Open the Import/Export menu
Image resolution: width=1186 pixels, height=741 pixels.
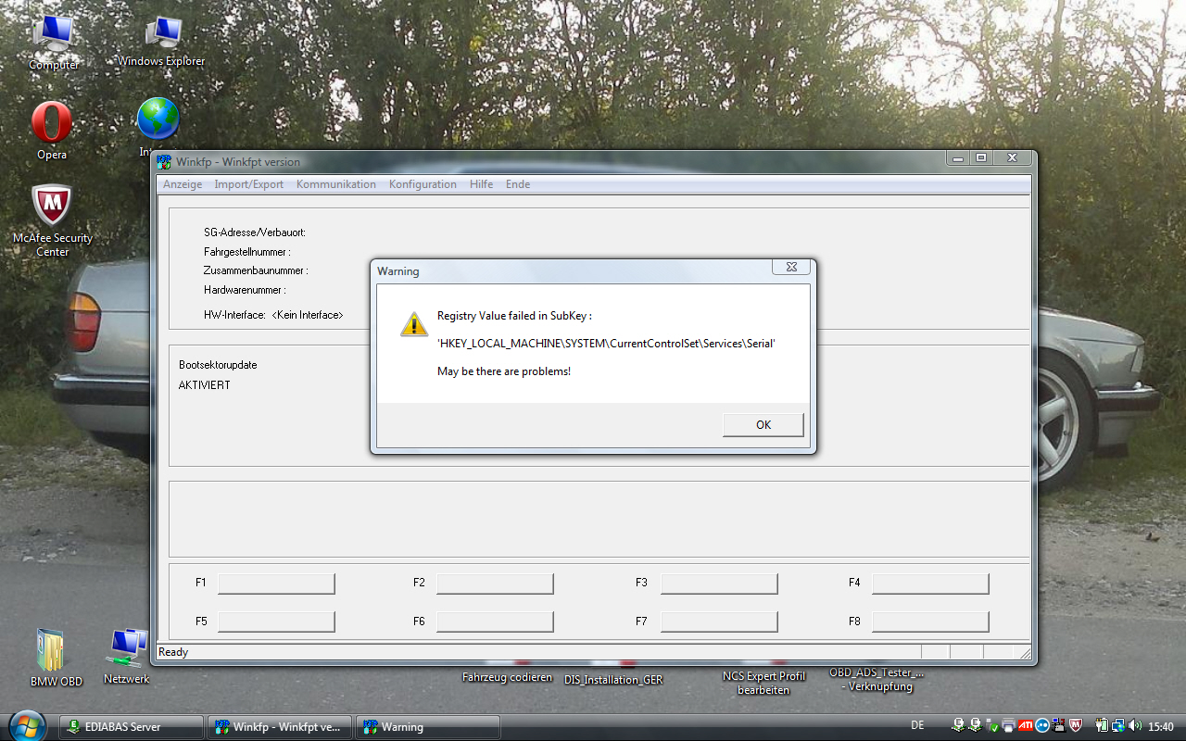coord(248,184)
